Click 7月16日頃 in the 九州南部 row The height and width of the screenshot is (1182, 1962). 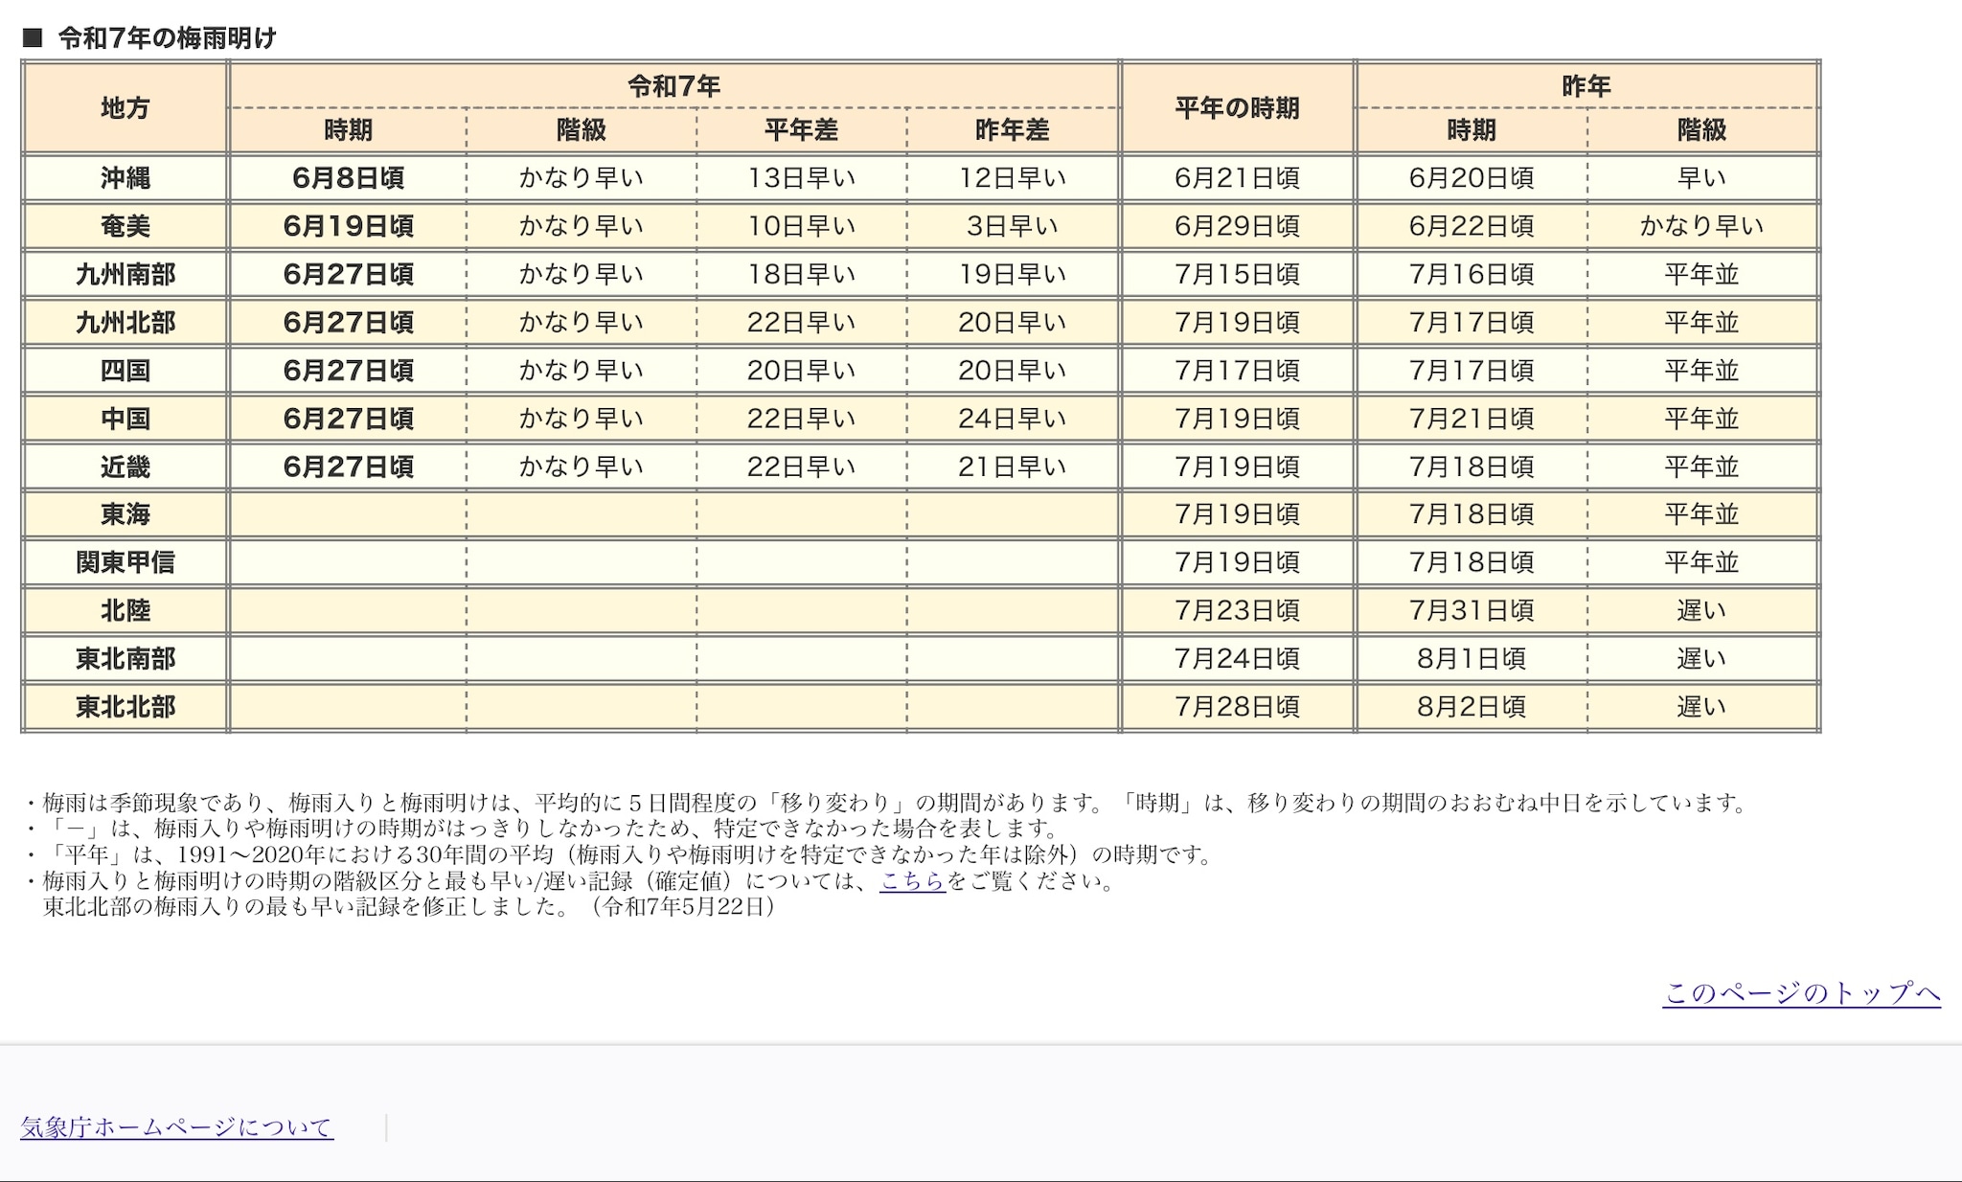pos(1471,275)
